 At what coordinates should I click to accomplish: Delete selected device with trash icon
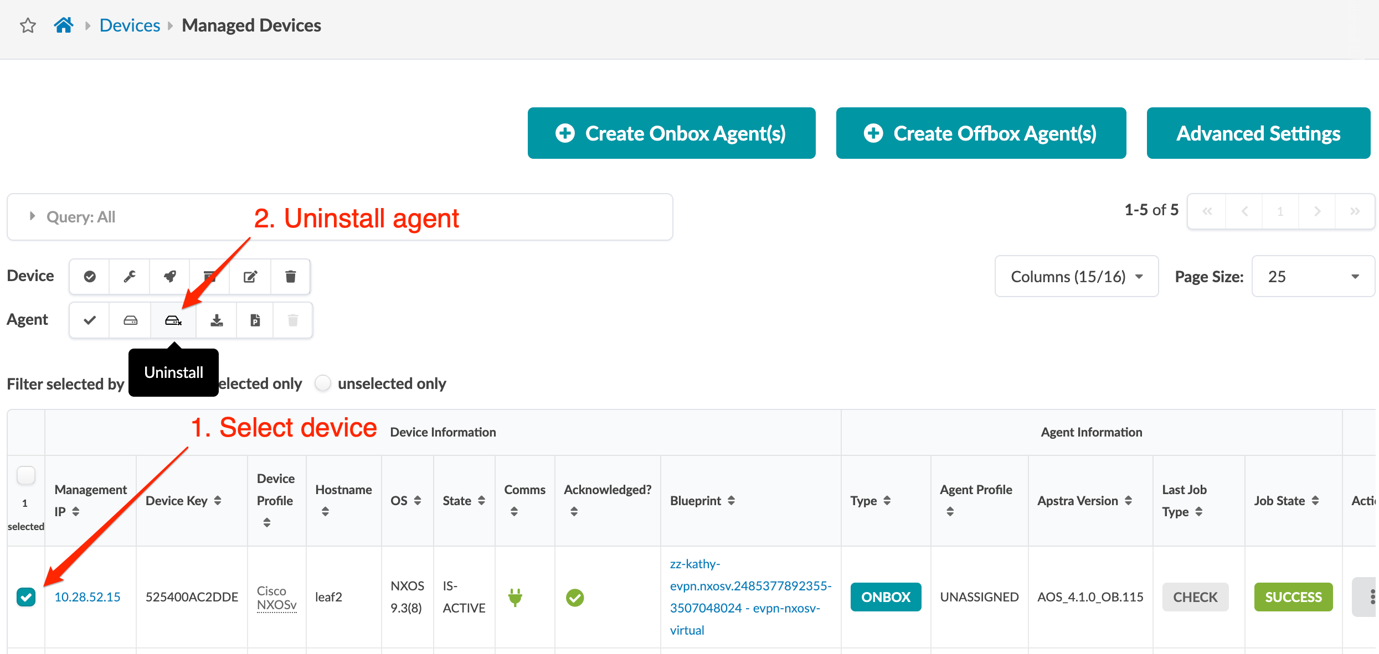coord(290,276)
